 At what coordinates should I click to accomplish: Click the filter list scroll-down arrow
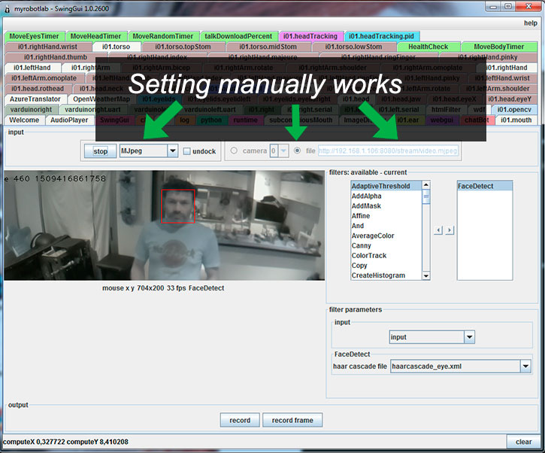(426, 276)
